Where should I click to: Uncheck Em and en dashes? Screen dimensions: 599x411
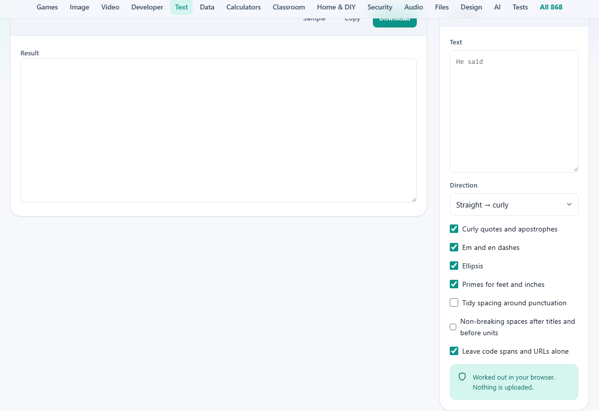point(454,247)
